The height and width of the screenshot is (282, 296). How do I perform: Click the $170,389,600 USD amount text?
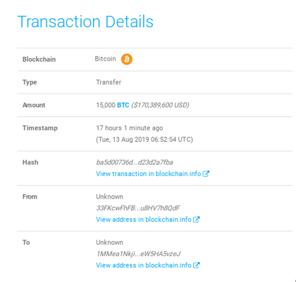(160, 105)
